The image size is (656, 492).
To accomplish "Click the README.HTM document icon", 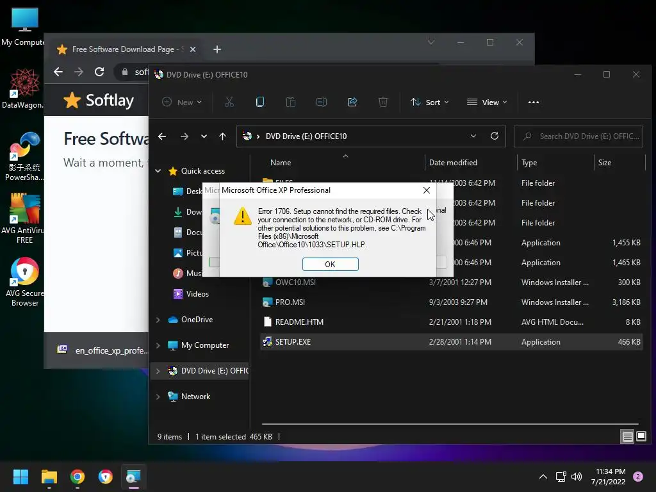I will click(x=267, y=322).
